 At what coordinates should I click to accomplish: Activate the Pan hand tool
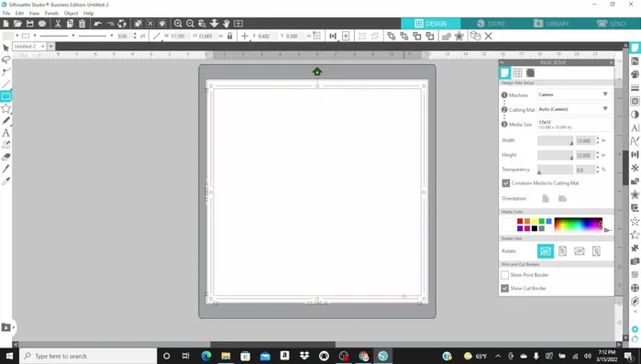(227, 23)
